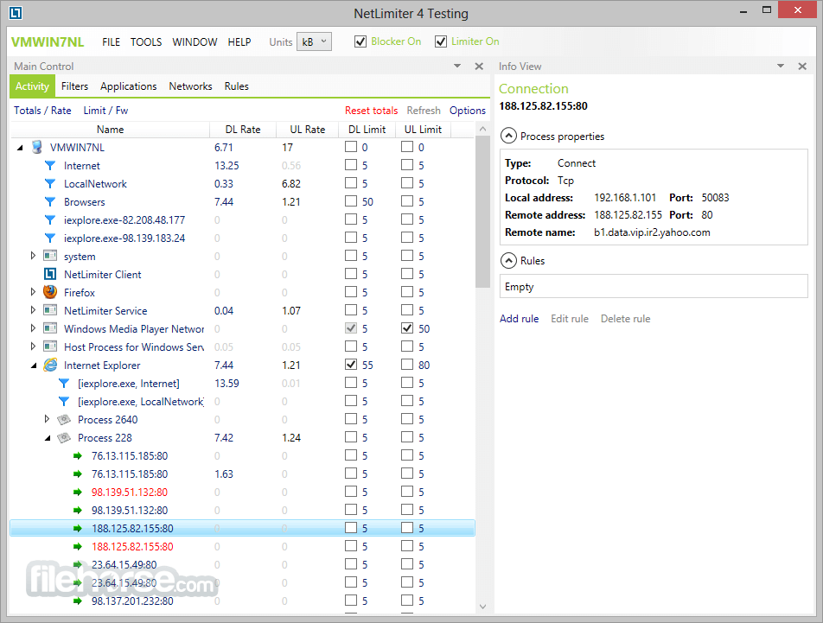Image resolution: width=823 pixels, height=623 pixels.
Task: Expand Process 2640 node
Action: 47,420
